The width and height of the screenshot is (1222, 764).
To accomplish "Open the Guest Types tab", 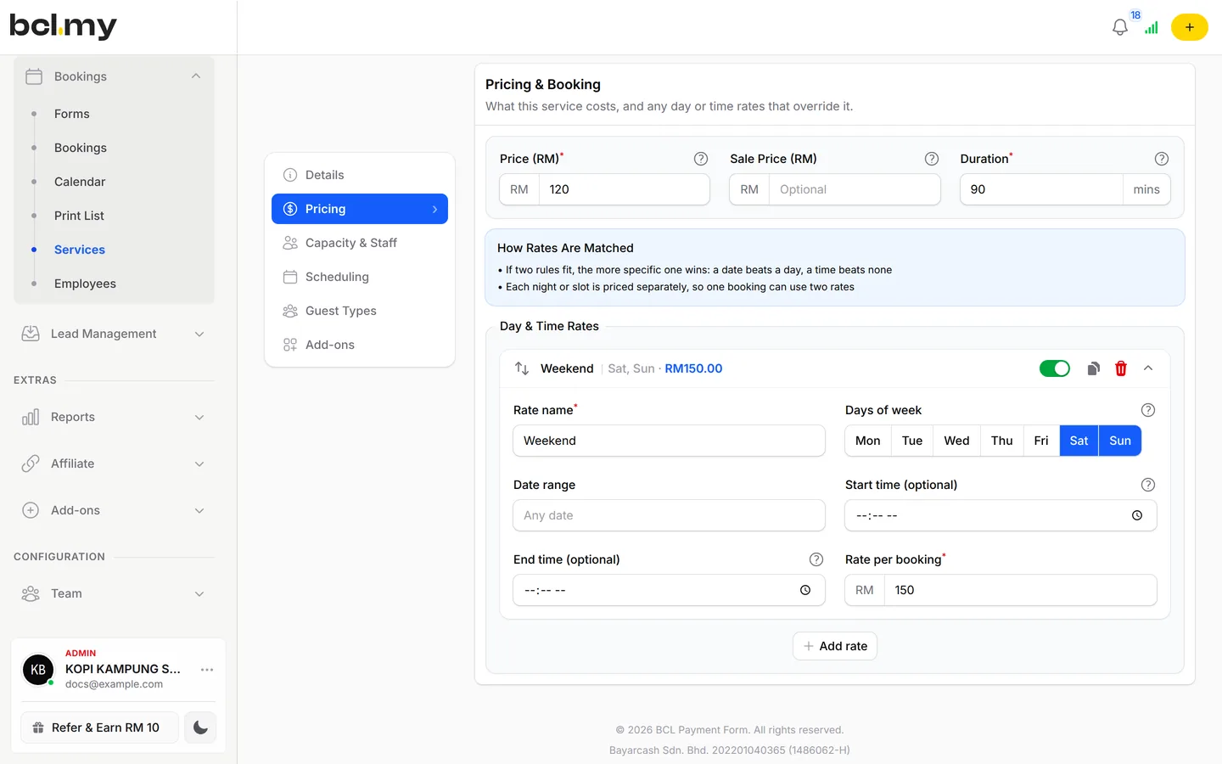I will (x=360, y=311).
